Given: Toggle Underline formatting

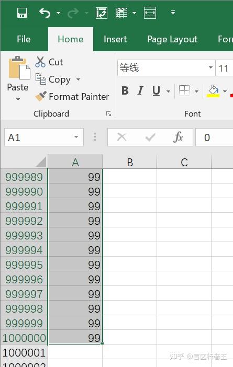Looking at the screenshot, I should (156, 91).
